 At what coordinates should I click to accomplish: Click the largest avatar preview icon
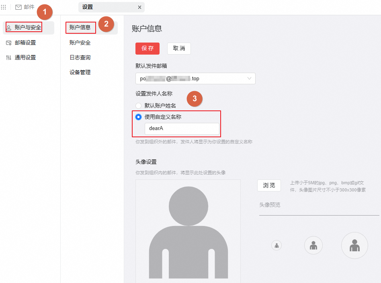tap(354, 245)
